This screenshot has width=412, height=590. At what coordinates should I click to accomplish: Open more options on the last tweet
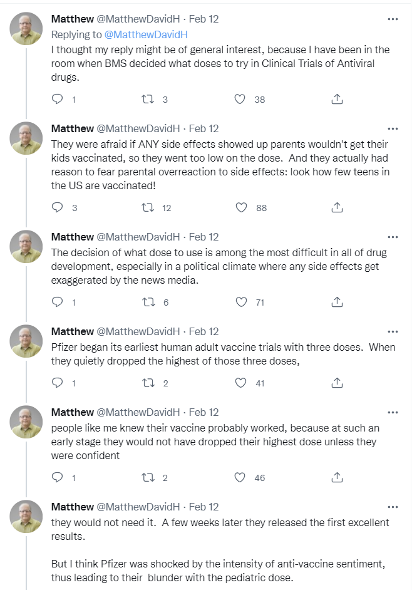[393, 506]
